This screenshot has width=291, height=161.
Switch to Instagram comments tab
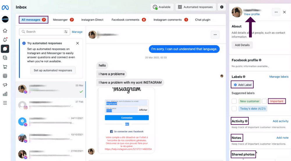[x=171, y=20]
